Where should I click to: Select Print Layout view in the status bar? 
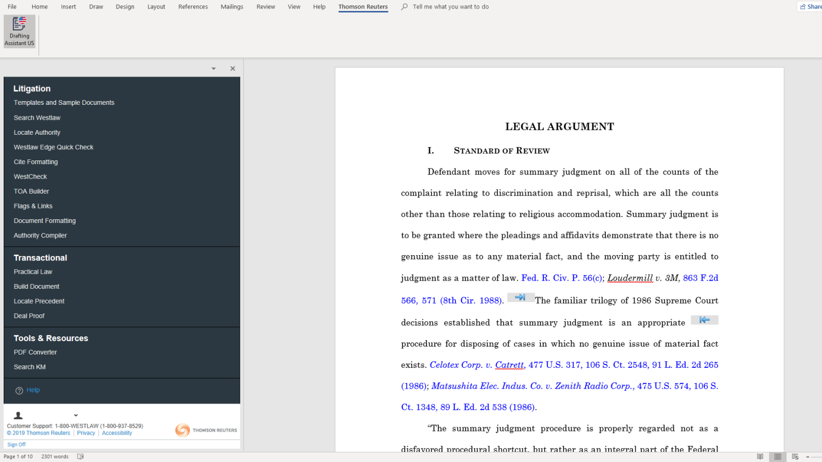[777, 456]
